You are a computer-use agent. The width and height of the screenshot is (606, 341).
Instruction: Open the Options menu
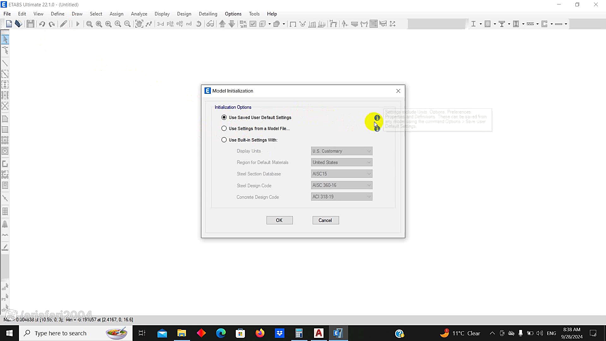[233, 14]
